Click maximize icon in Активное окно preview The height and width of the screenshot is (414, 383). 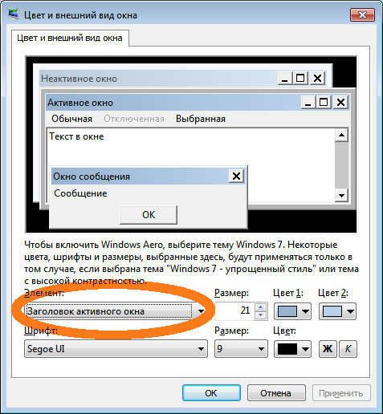324,103
